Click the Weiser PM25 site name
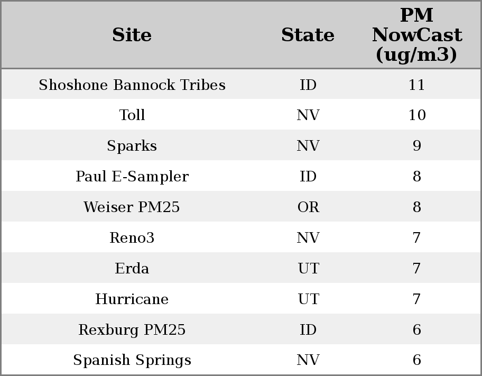Screen dimensions: 482x376 click(132, 207)
